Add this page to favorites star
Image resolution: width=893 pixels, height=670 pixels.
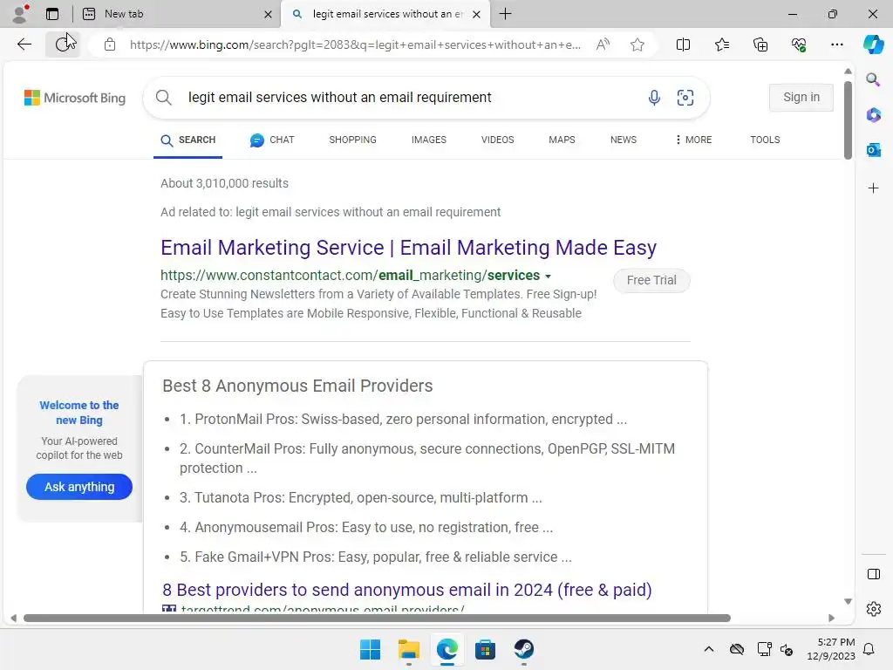[x=637, y=44]
